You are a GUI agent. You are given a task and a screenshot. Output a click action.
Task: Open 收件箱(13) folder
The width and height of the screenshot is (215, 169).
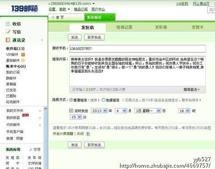[x=15, y=48]
